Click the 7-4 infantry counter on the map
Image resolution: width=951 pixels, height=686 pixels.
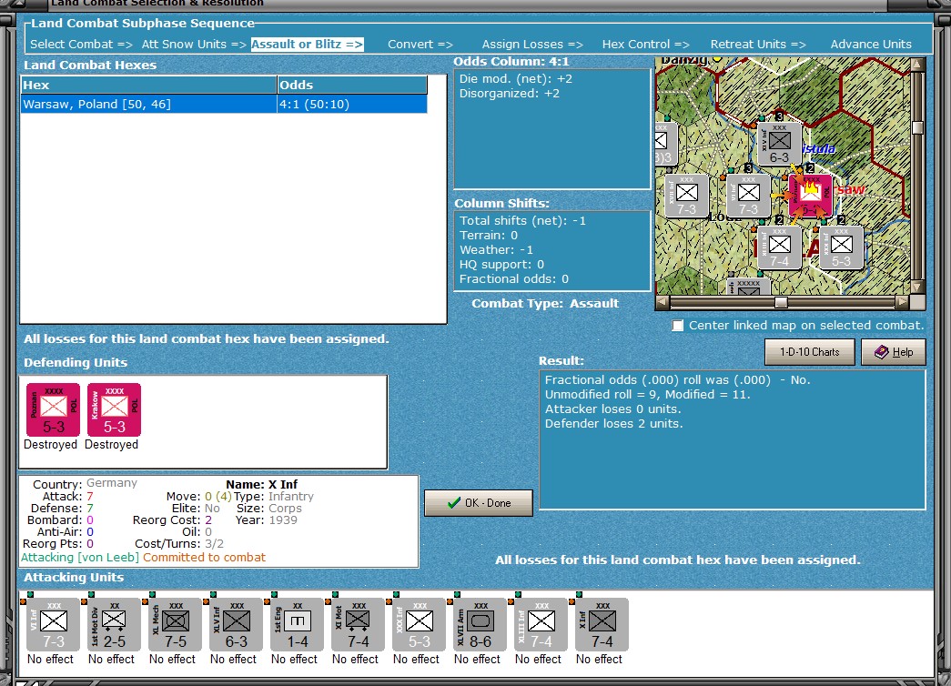click(779, 247)
